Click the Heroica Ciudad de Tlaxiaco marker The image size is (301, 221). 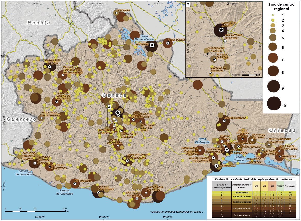pos(57,101)
